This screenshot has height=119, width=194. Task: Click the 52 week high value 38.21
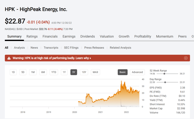182,74
